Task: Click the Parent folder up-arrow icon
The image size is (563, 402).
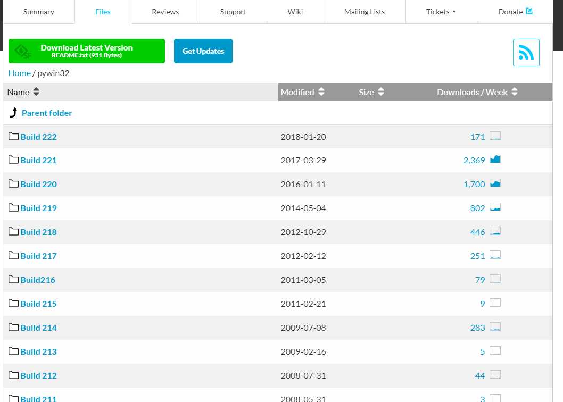Action: tap(14, 112)
